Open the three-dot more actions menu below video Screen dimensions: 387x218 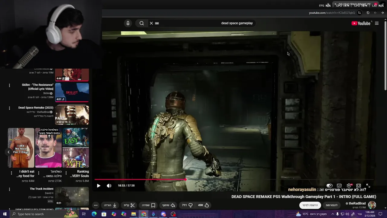96,205
